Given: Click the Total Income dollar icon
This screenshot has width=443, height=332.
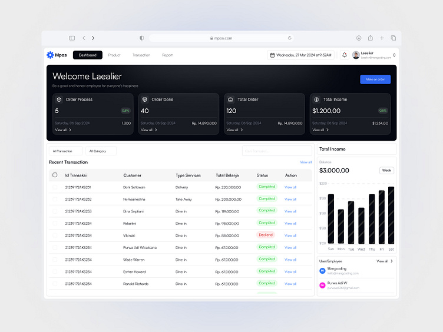Looking at the screenshot, I should tap(316, 99).
